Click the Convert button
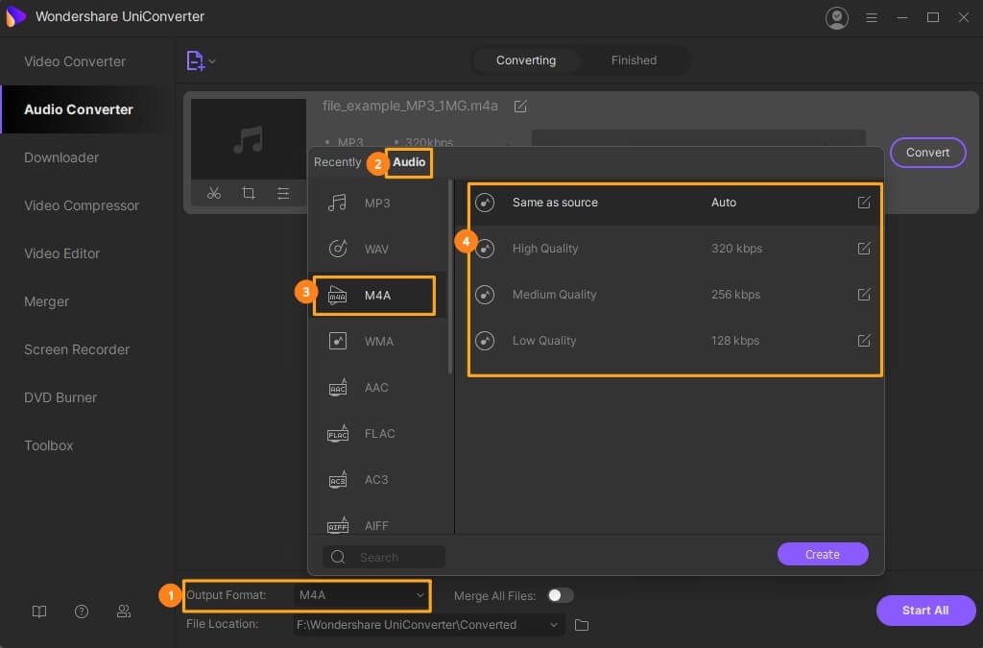Screen dimensions: 983x648 point(927,153)
